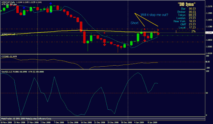Click the 'Tokyo:' clock label

(182, 15)
